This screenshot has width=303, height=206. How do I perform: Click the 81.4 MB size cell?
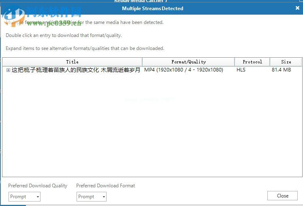[x=282, y=70]
